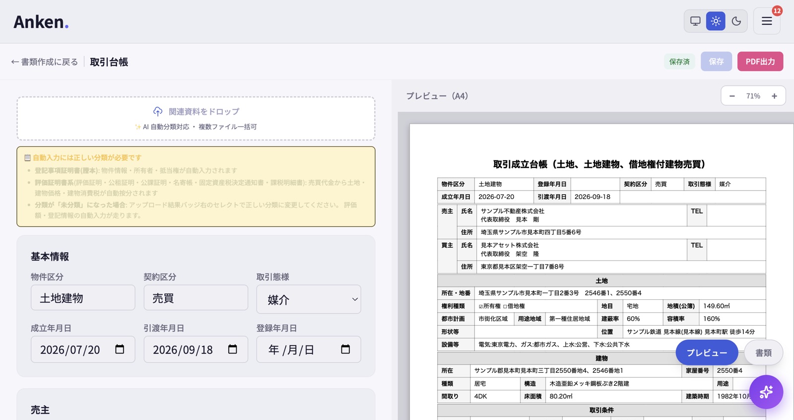
Task: Switch to dark mode moon icon
Action: (736, 21)
